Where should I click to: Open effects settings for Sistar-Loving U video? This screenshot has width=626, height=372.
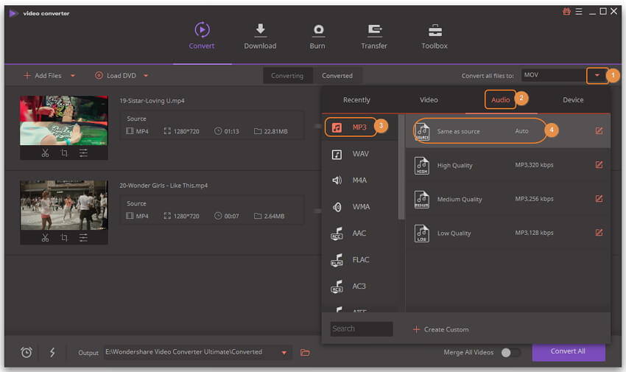(x=83, y=153)
